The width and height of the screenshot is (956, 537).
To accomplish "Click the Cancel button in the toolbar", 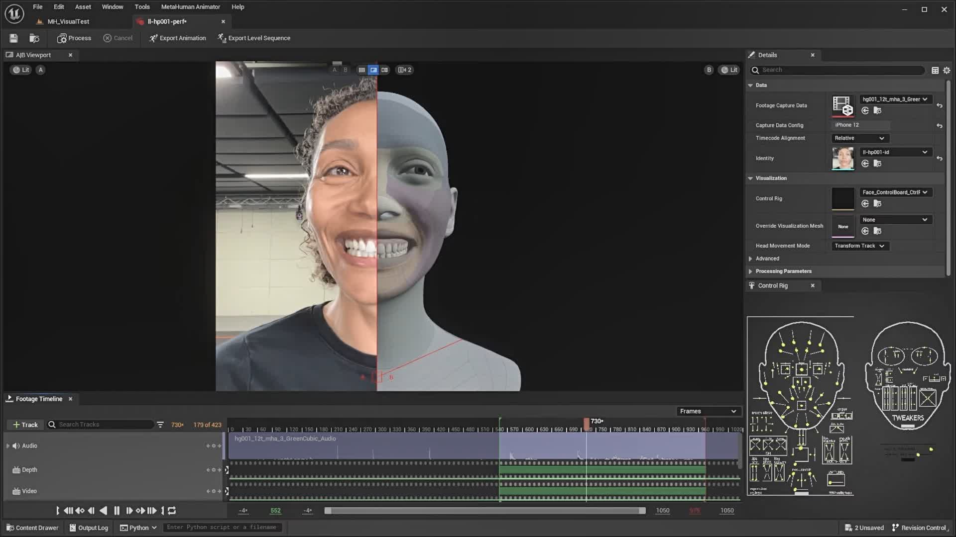I will click(118, 38).
